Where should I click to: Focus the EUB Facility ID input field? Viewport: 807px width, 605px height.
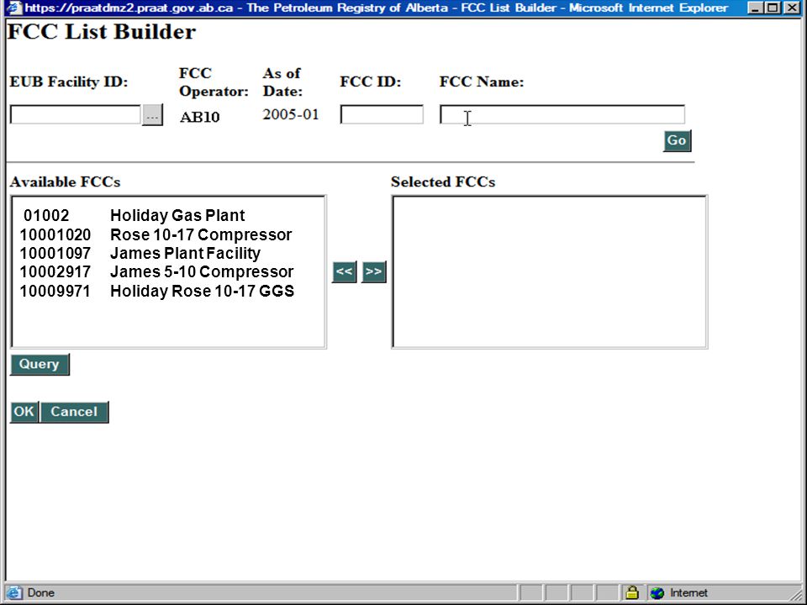(x=75, y=115)
